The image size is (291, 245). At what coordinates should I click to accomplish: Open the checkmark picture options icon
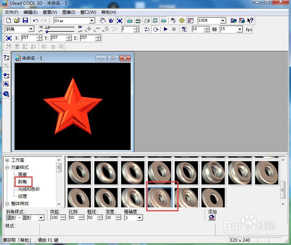190,21
